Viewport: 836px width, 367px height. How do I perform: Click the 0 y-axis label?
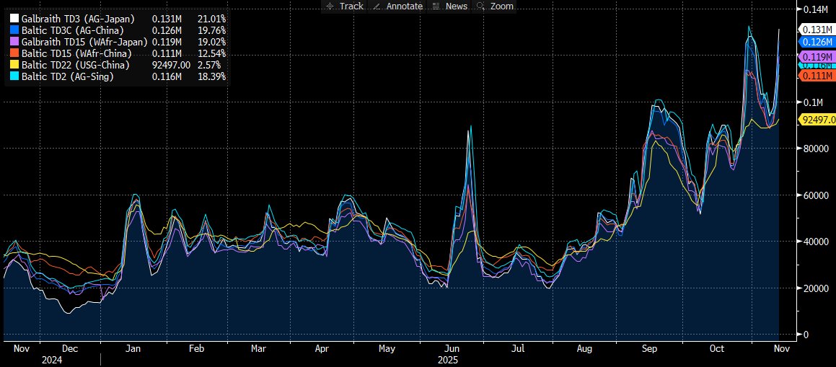807,335
